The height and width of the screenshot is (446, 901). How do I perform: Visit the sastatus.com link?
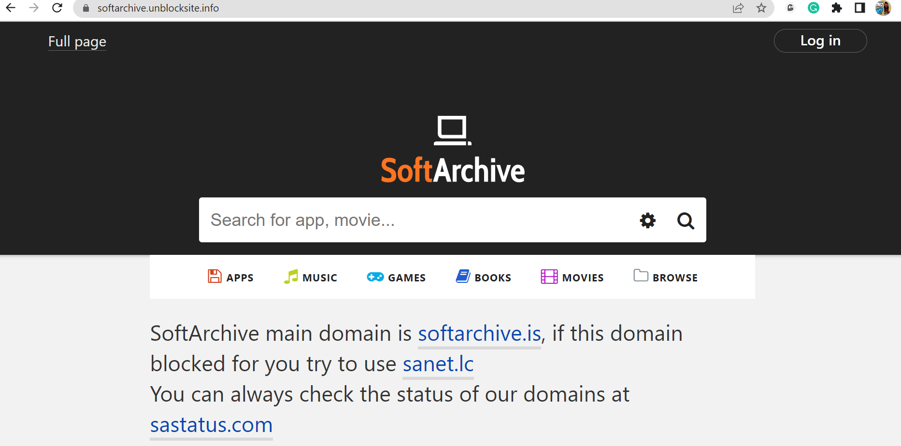(x=211, y=425)
